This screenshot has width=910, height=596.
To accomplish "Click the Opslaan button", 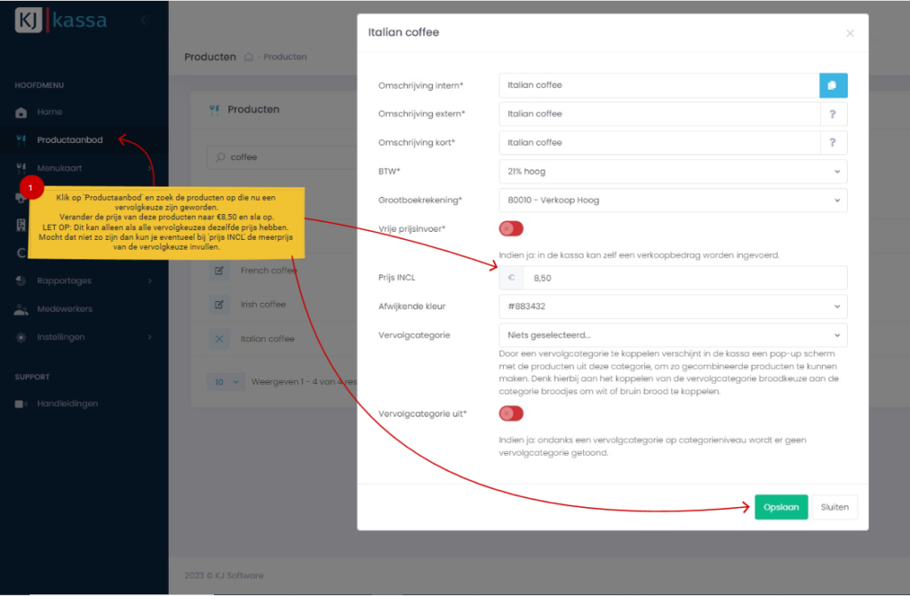I will tap(781, 507).
